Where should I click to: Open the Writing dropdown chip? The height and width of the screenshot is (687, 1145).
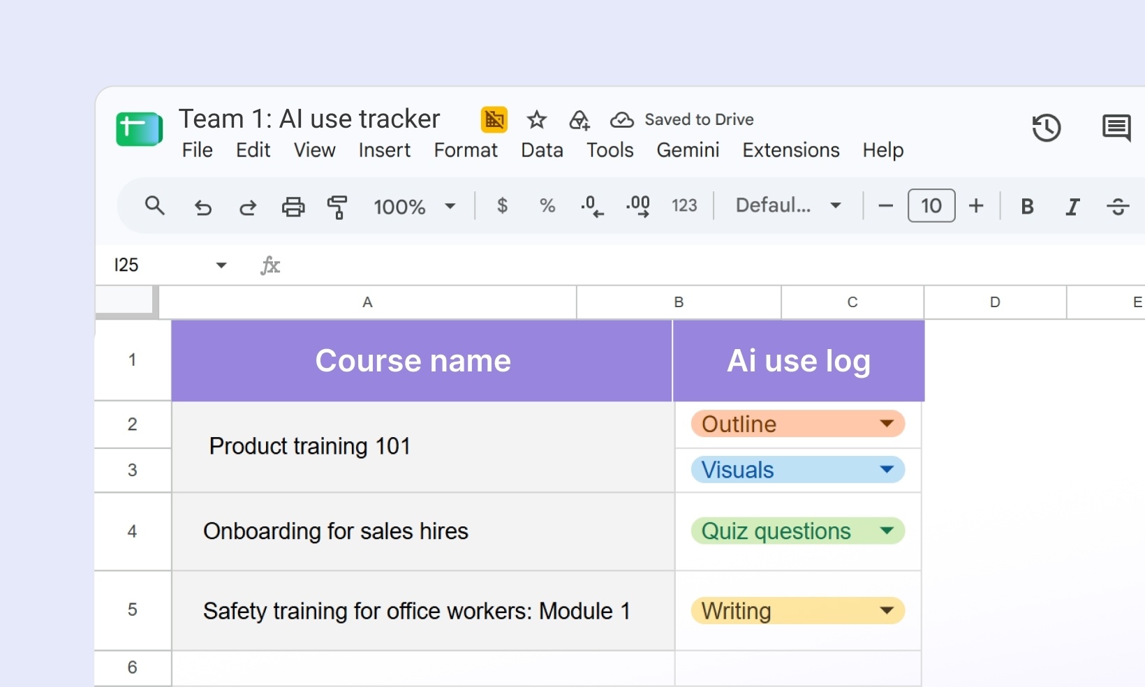[798, 611]
